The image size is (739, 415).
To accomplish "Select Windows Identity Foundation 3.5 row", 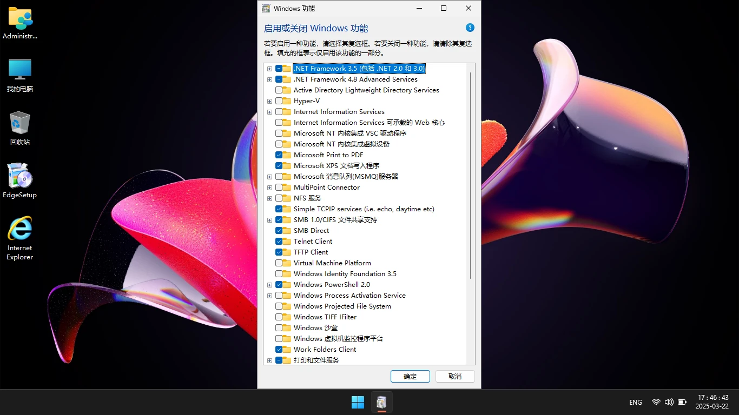I will pyautogui.click(x=345, y=274).
